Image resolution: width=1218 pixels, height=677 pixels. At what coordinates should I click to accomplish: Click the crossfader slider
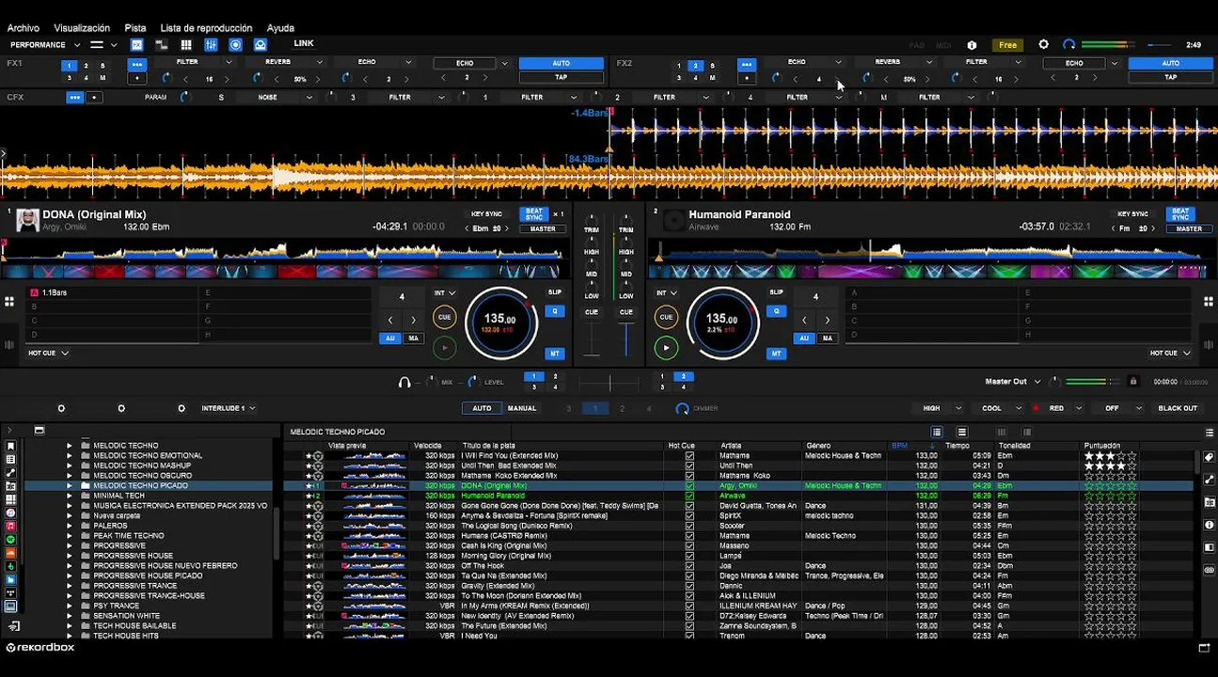(x=609, y=382)
